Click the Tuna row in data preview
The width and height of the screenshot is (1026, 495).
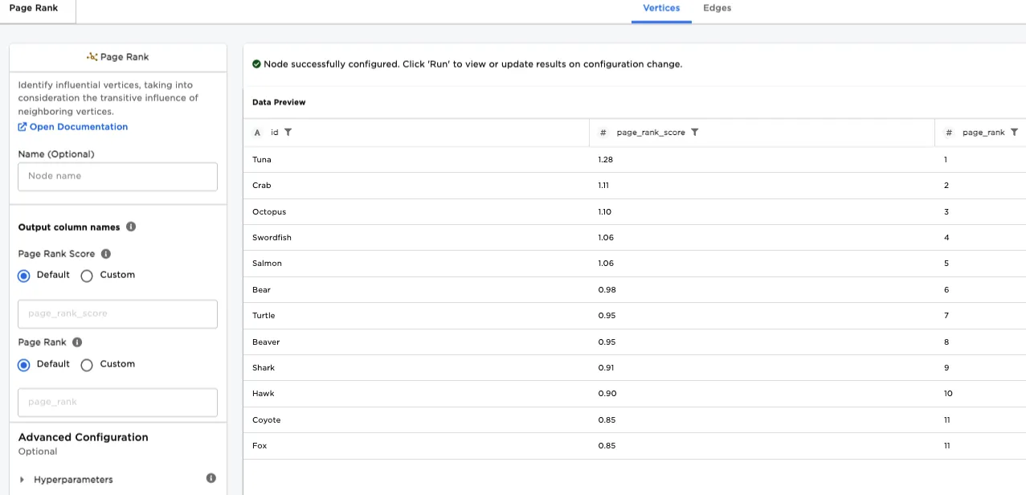tap(262, 160)
